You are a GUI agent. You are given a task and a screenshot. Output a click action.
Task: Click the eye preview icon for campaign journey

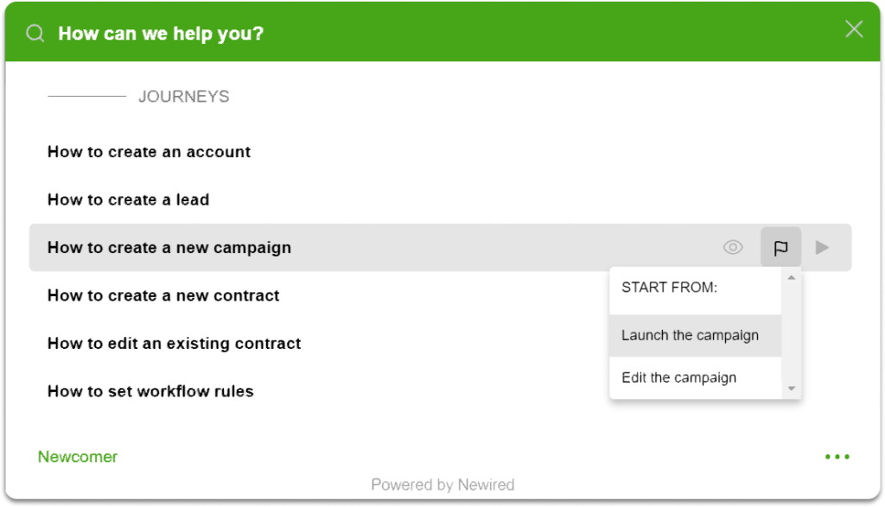[733, 247]
